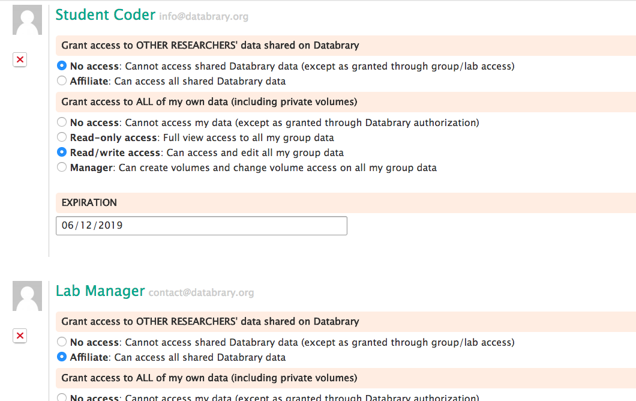Click the Lab Manager avatar icon
Screen dimensions: 636x401
click(x=27, y=297)
